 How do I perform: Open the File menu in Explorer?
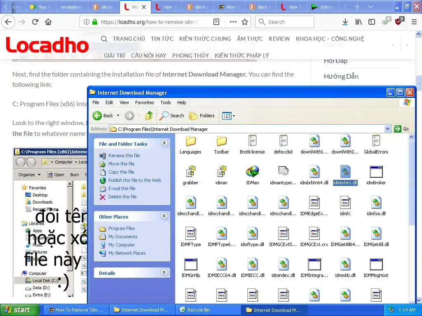pyautogui.click(x=96, y=102)
